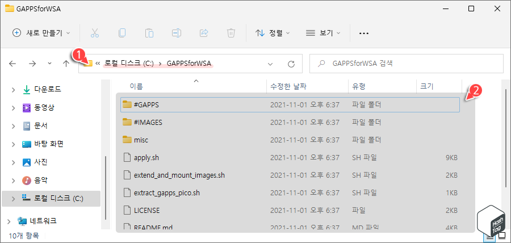Expand the 바탕 화면 tree node
The width and height of the screenshot is (511, 243).
point(14,144)
